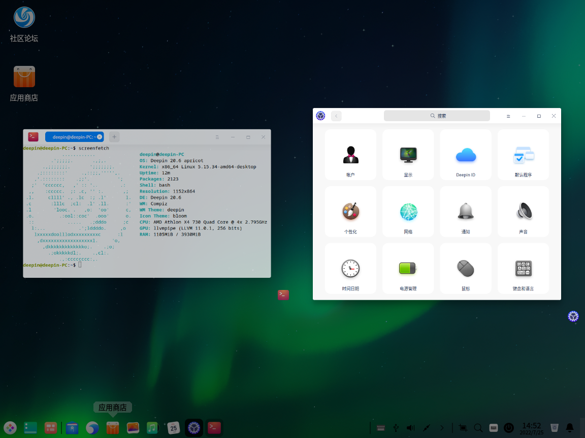
Task: Open the terminal window's hamburger menu
Action: click(217, 137)
